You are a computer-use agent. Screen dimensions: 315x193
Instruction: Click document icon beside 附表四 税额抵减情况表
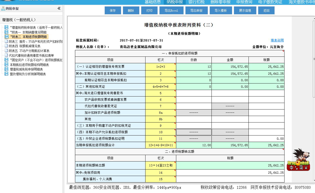(6, 46)
